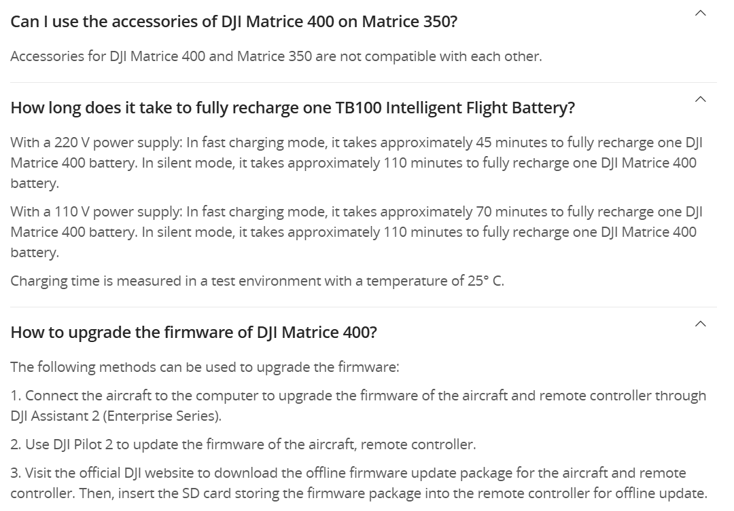Click the 'How to upgrade the firmware' heading

(194, 333)
